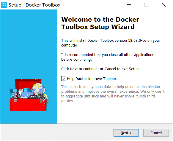
Task: Click the 'Help Docker improve Toolbox.' label text
Action: point(92,79)
